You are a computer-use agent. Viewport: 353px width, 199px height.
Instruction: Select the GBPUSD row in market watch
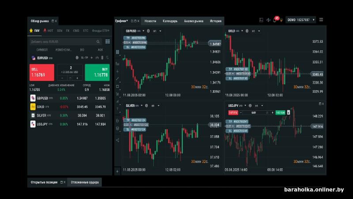point(70,98)
